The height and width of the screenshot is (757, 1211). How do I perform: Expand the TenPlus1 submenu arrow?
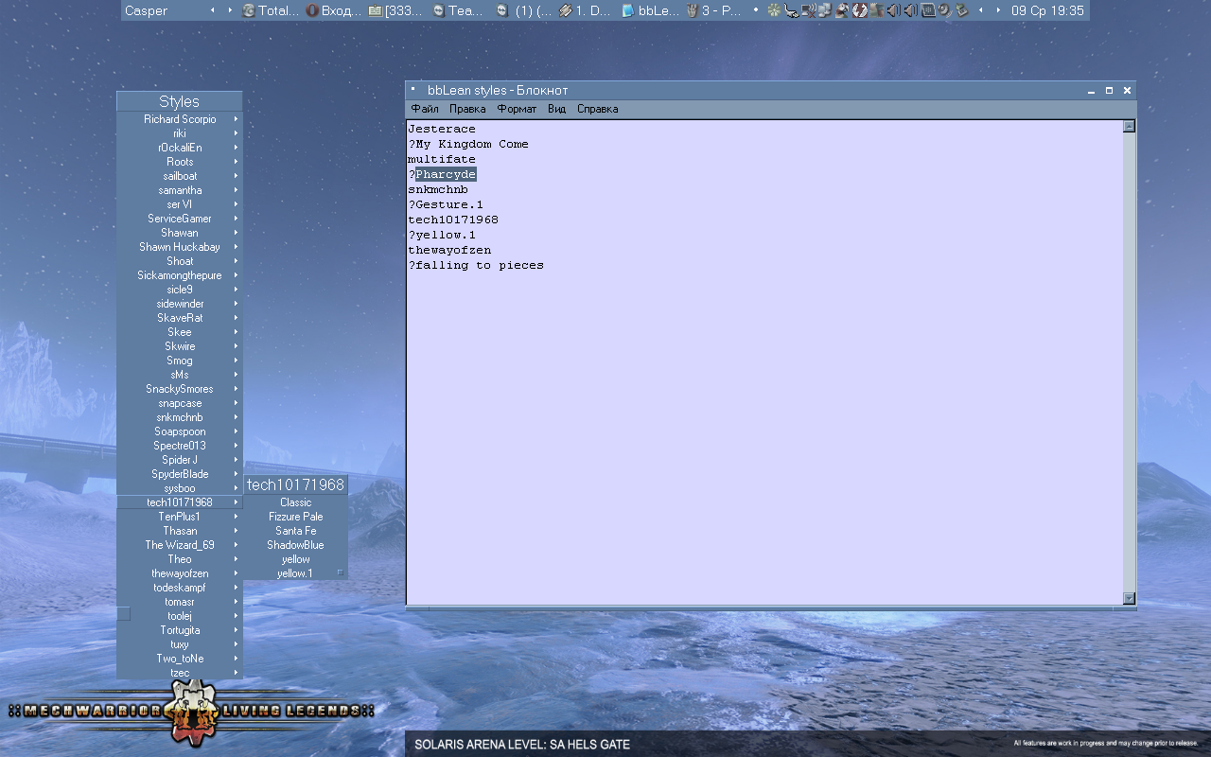pos(236,517)
